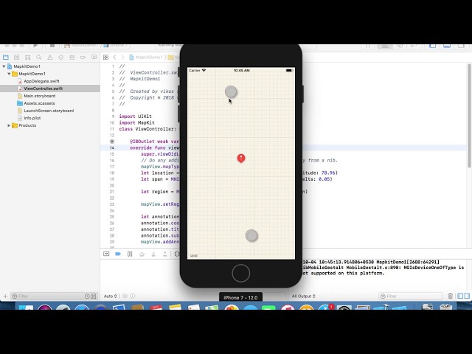Open LaunchScreen.storyboard file
Image resolution: width=472 pixels, height=354 pixels.
[x=49, y=111]
